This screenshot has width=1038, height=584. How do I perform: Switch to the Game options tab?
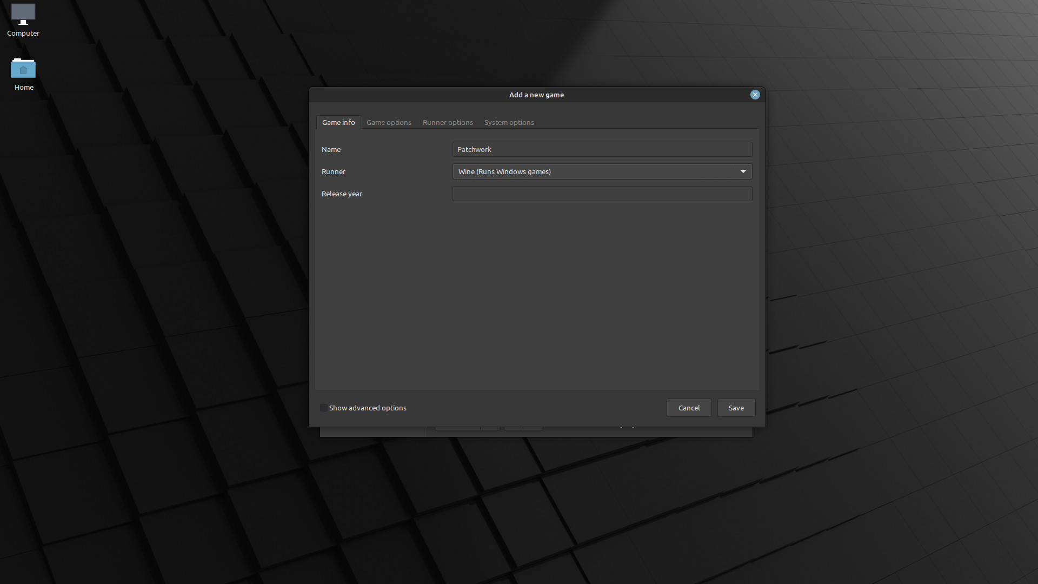(x=389, y=122)
